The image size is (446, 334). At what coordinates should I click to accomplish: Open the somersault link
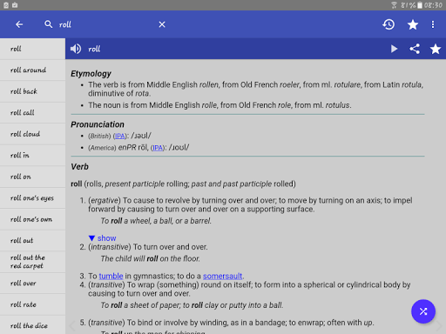pyautogui.click(x=222, y=276)
